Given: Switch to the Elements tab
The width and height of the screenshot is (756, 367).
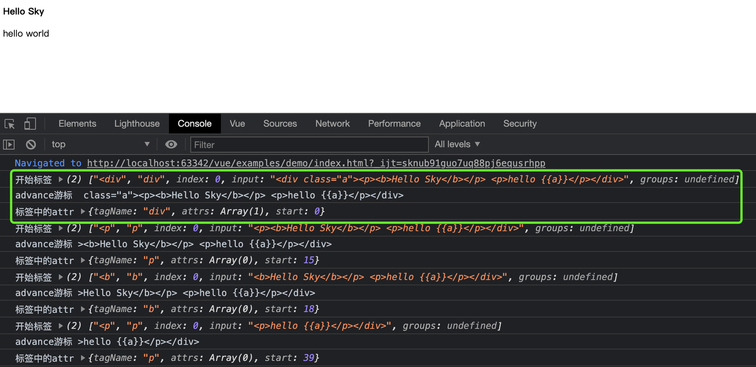Looking at the screenshot, I should click(x=77, y=123).
